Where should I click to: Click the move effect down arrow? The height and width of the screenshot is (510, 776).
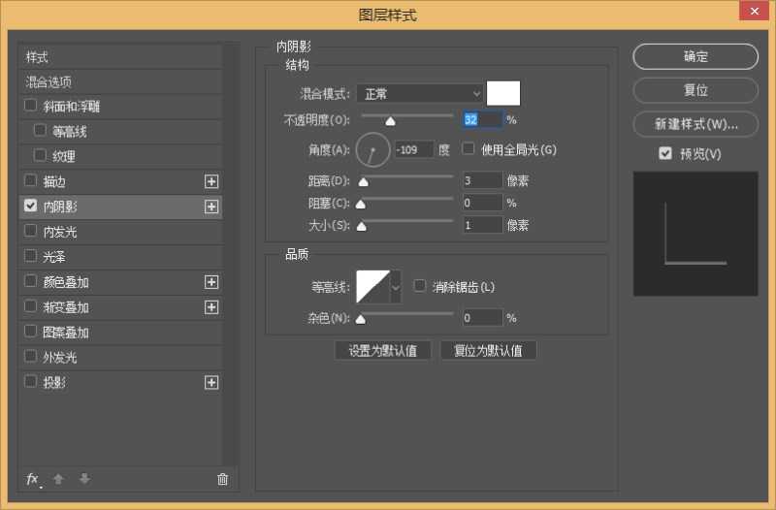[84, 479]
